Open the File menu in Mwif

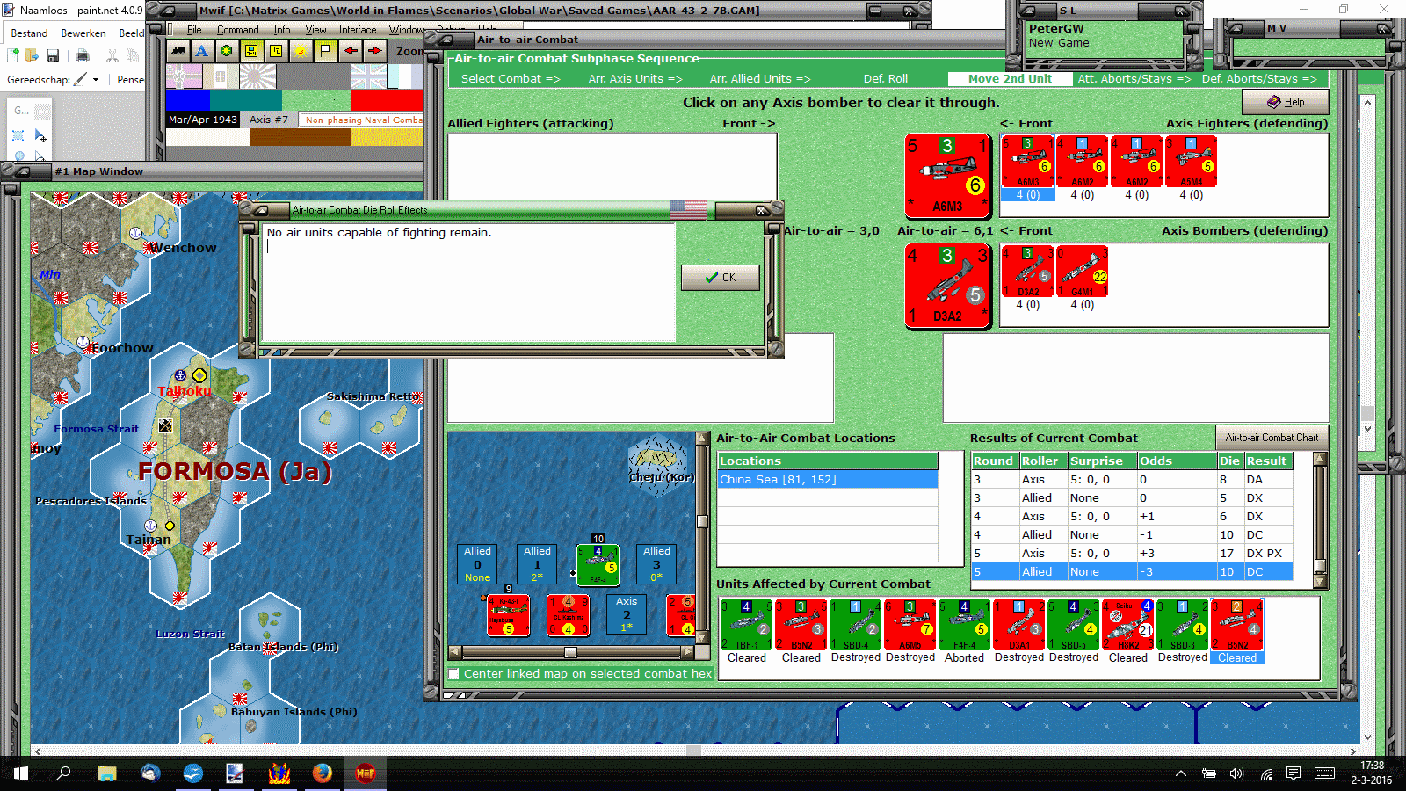tap(194, 30)
